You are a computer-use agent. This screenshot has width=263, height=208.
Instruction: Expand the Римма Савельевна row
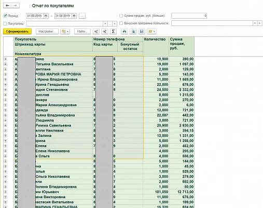[6, 125]
